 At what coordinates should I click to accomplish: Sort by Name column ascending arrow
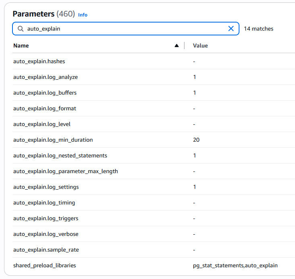[x=176, y=46]
